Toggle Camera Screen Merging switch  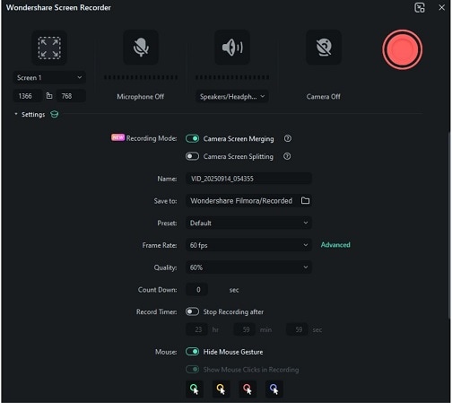point(192,138)
